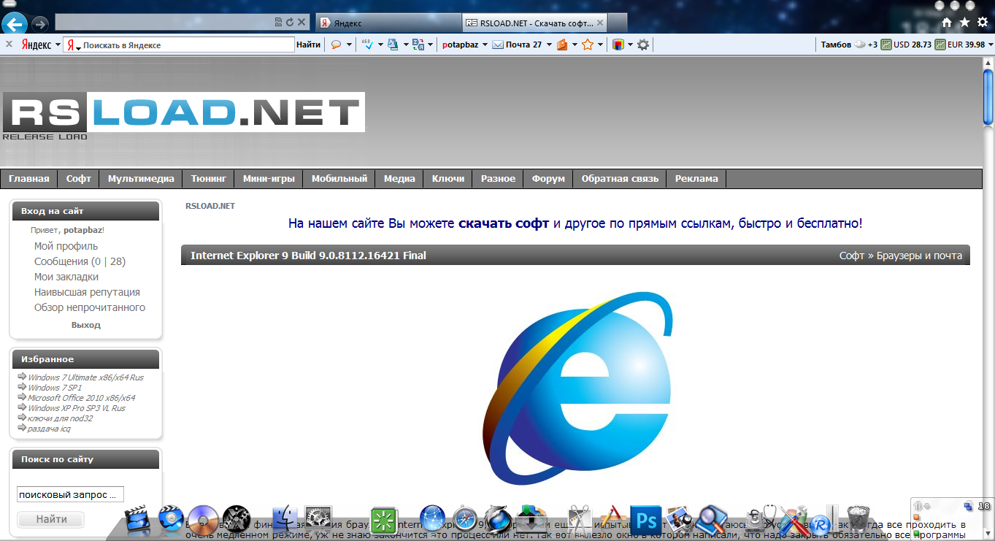Open the Софт menu item
Viewport: 995px width, 541px height.
coord(79,179)
